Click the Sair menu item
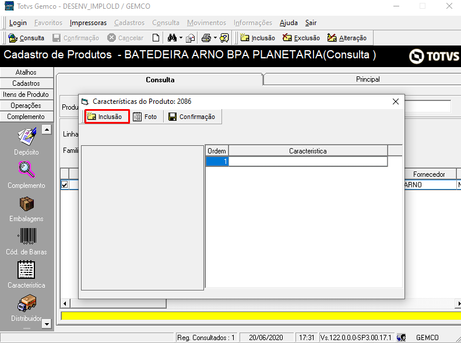This screenshot has width=461, height=343. (x=311, y=23)
